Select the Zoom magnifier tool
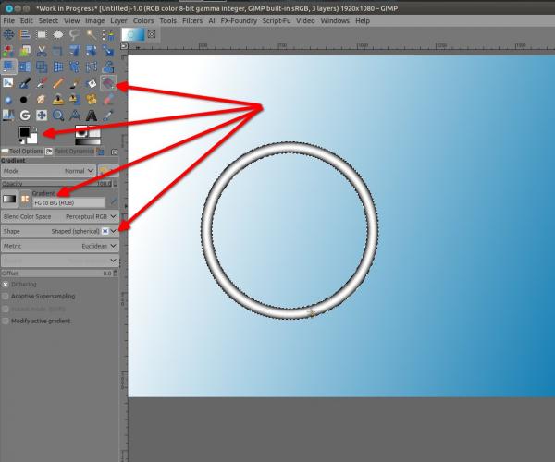 click(x=58, y=115)
